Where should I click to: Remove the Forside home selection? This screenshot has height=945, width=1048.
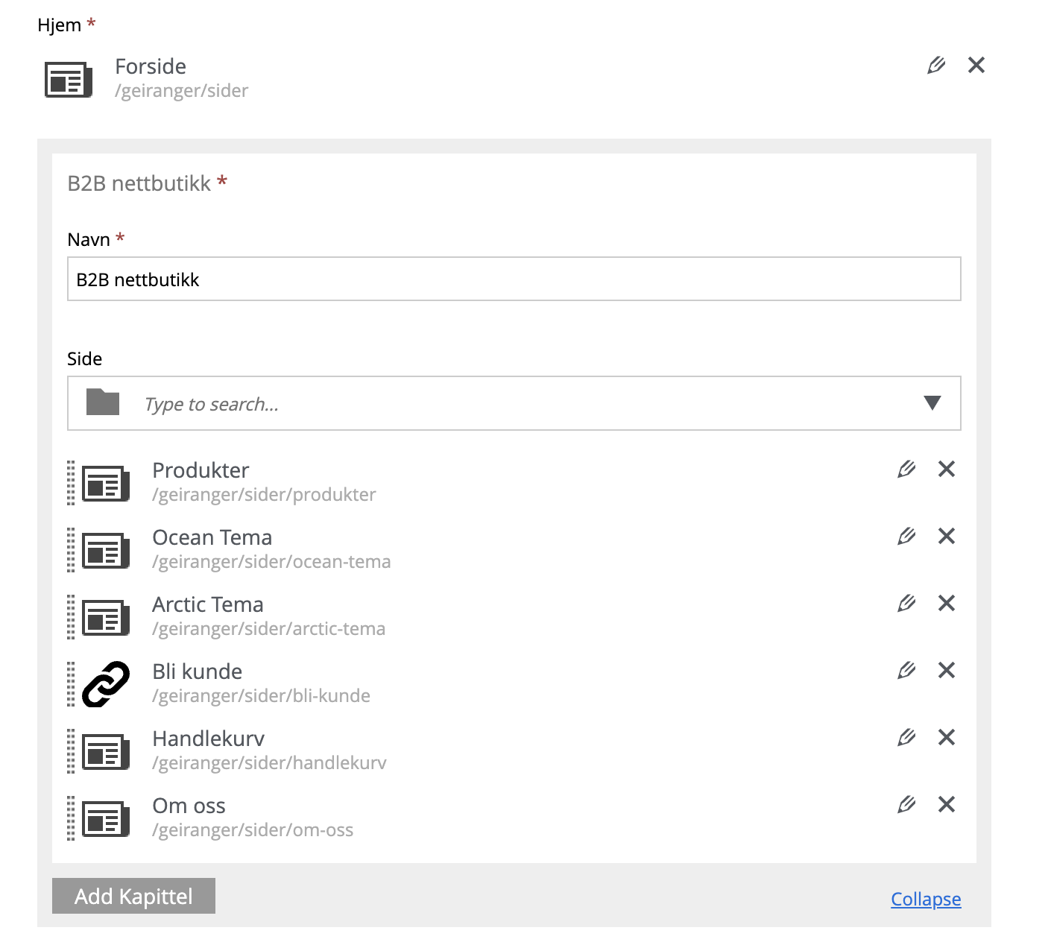click(976, 65)
